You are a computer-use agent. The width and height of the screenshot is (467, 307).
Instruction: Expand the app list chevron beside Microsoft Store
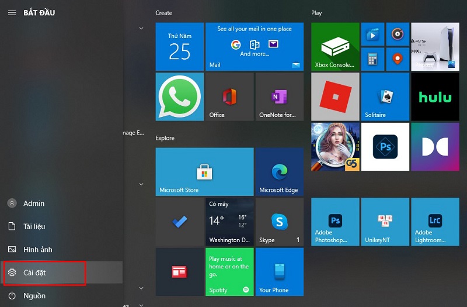point(141,184)
